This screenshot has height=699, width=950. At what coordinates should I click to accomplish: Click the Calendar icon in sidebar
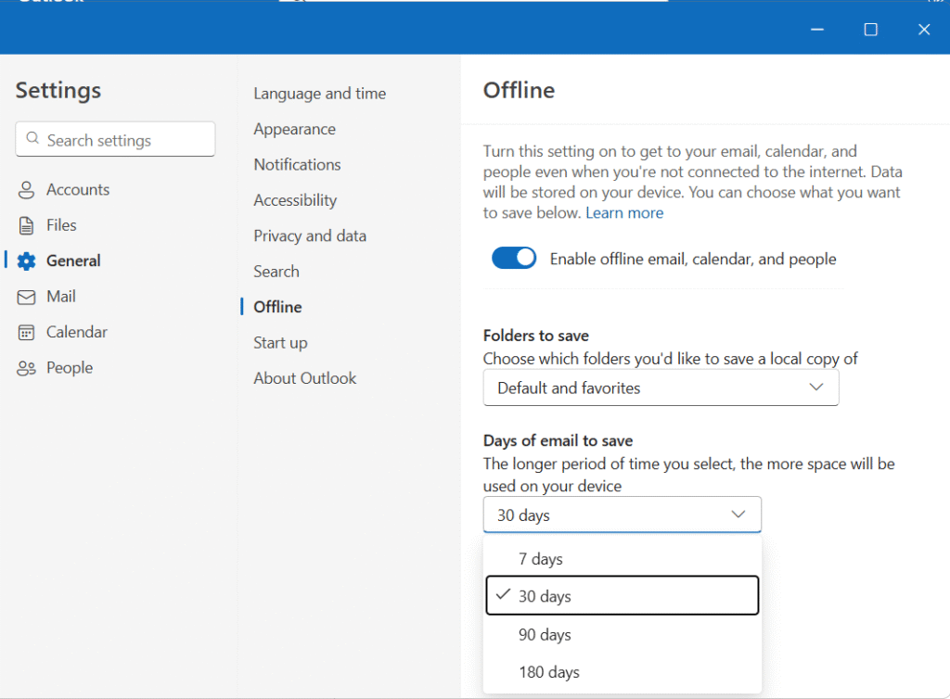pyautogui.click(x=27, y=333)
